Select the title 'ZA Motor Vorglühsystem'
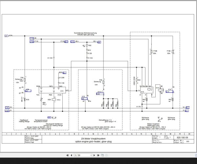 (93, 139)
